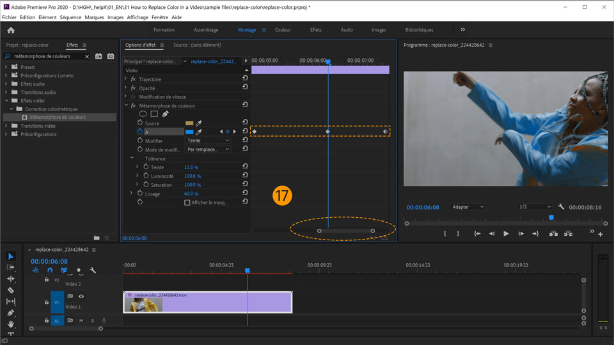The width and height of the screenshot is (614, 345).
Task: Switch to the Couleur workspace tab
Action: (x=283, y=30)
